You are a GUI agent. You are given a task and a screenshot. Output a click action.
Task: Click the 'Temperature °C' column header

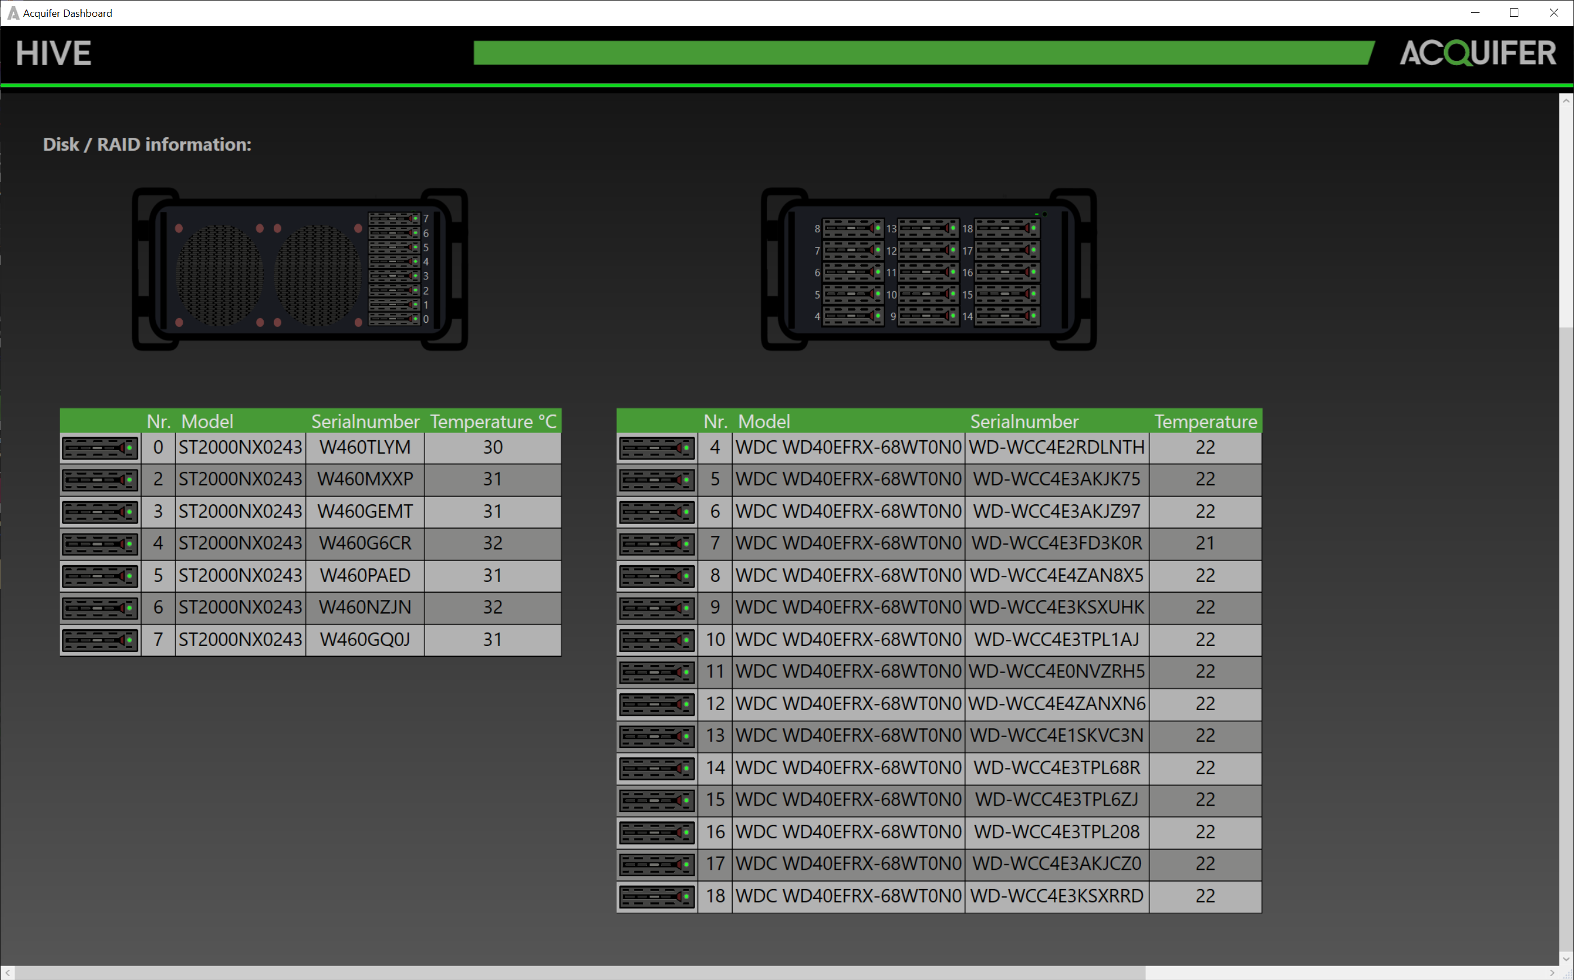493,421
